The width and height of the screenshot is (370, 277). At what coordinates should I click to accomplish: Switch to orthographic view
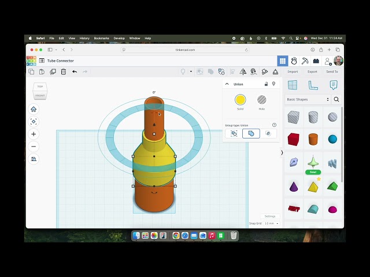tap(34, 159)
